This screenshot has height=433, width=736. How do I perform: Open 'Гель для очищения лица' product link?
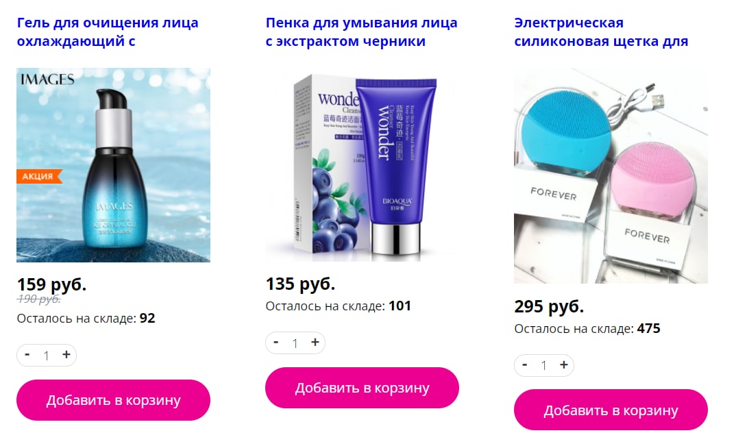click(108, 32)
